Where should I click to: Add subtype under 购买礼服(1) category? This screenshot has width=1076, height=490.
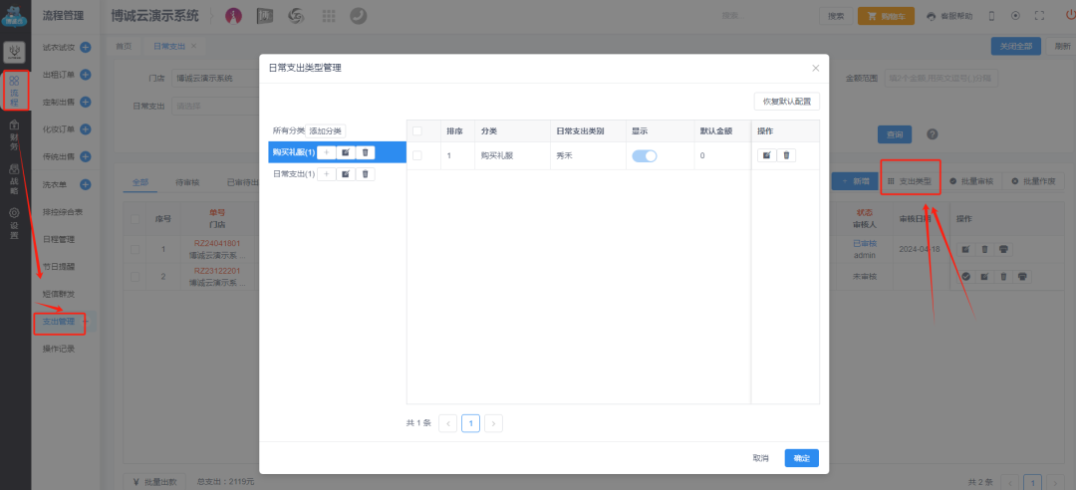click(326, 152)
